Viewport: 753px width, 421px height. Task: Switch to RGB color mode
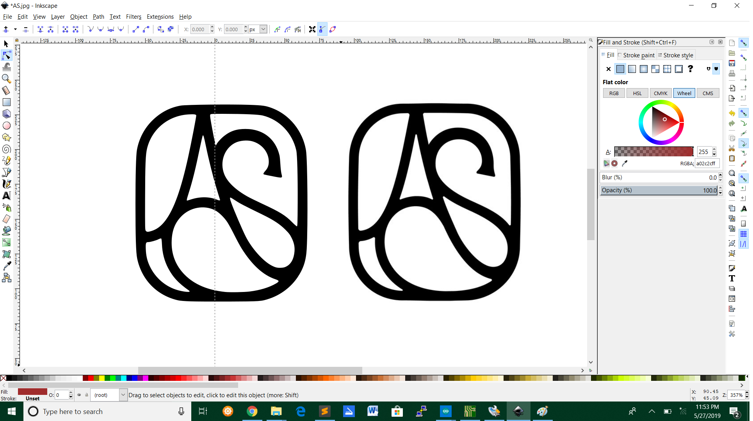tap(614, 93)
